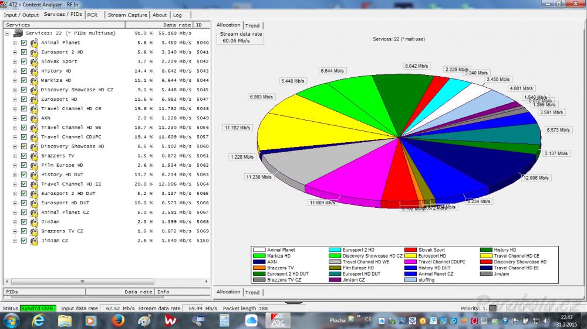587x329 pixels.
Task: Uncheck the Brazzers TV CZ checkbox
Action: pyautogui.click(x=24, y=232)
